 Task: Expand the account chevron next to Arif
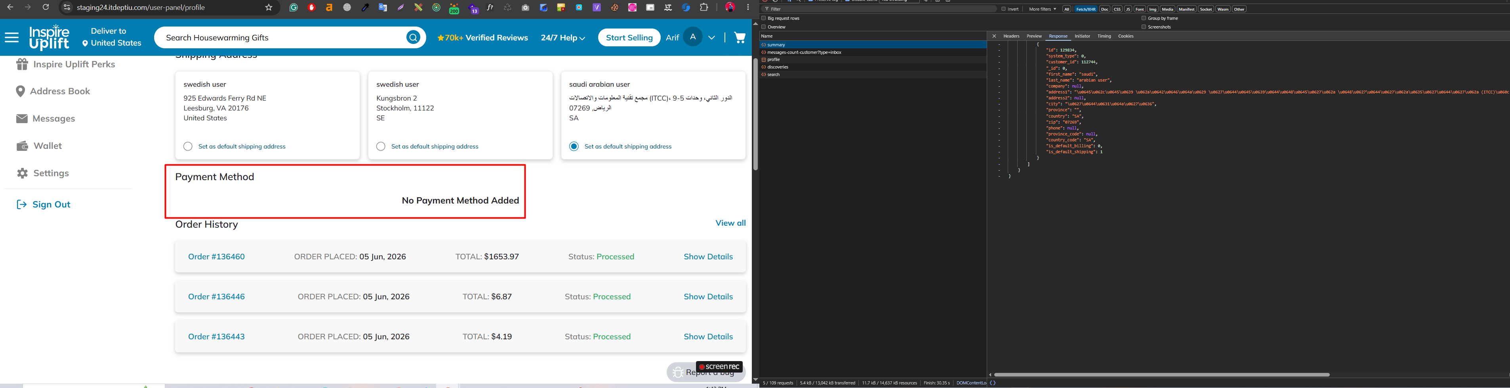point(711,38)
